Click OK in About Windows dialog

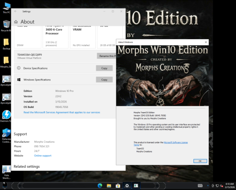coord(200,161)
